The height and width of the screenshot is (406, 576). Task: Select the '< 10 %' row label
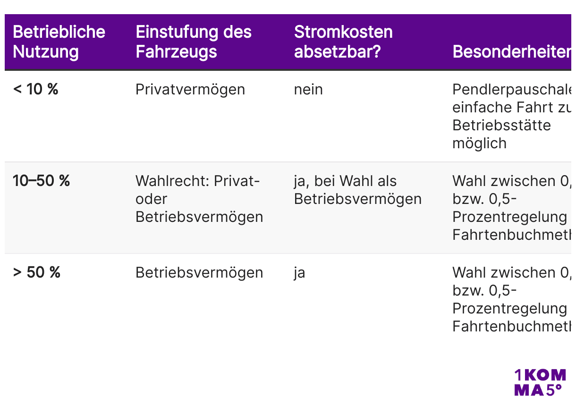[x=36, y=89]
